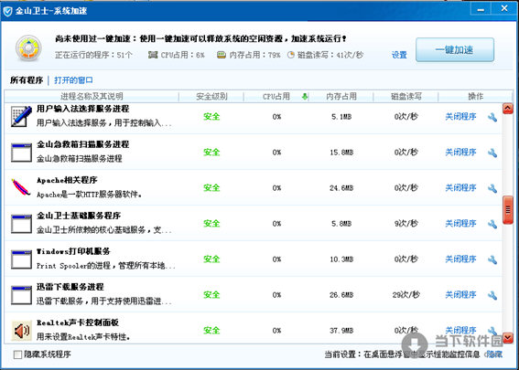Click the scrollbar down arrow
The width and height of the screenshot is (519, 370).
tap(508, 338)
